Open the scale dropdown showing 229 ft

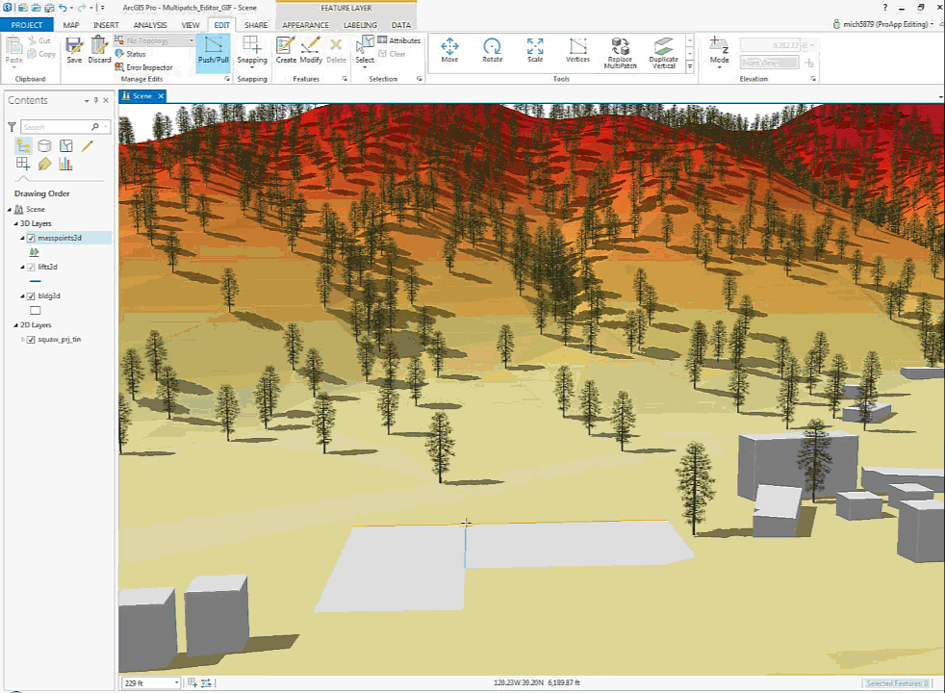(x=176, y=682)
